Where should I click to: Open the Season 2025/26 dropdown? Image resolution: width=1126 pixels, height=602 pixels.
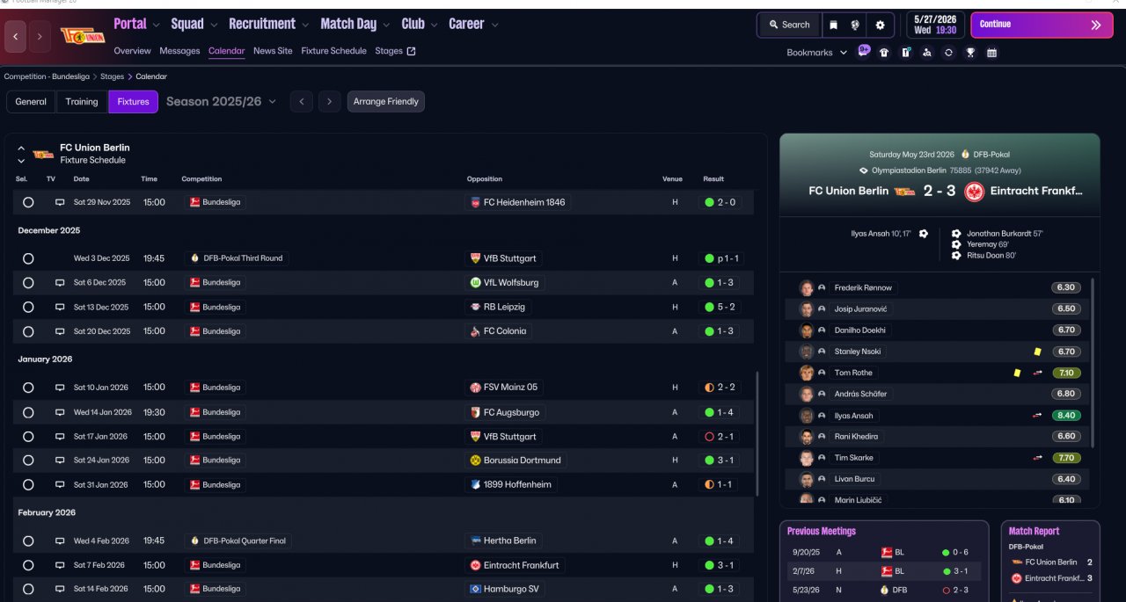[221, 101]
